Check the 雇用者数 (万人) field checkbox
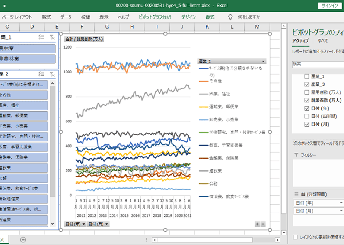344x245 pixels. click(x=307, y=92)
